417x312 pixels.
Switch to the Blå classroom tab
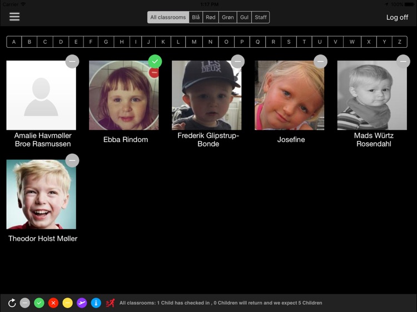tap(196, 17)
